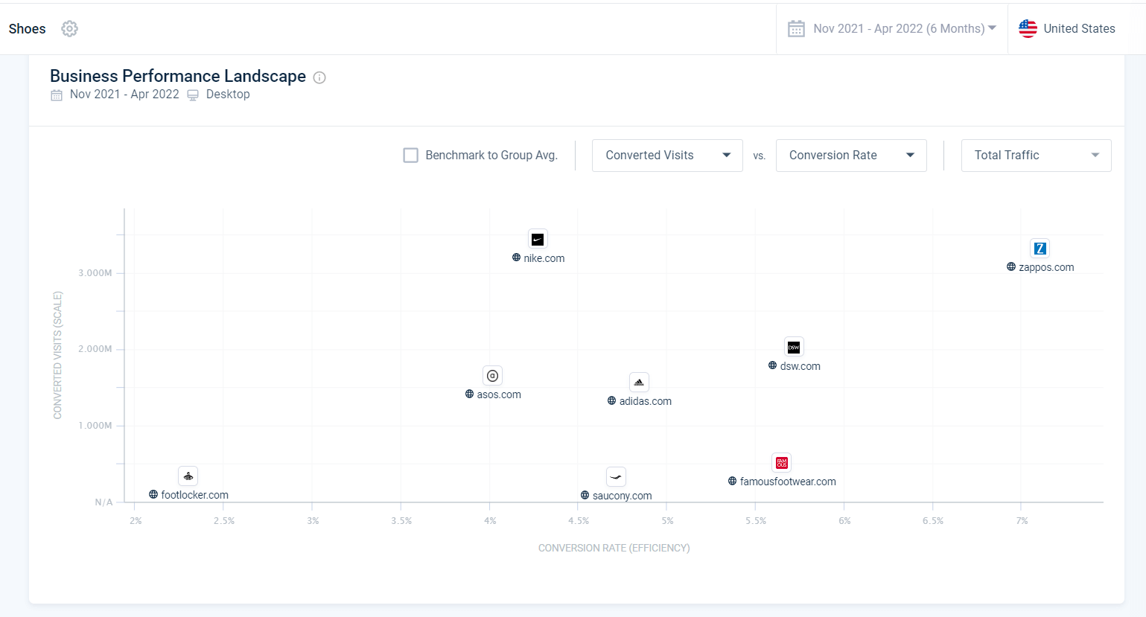This screenshot has width=1146, height=617.
Task: Open the Converted Visits dropdown
Action: coord(667,156)
